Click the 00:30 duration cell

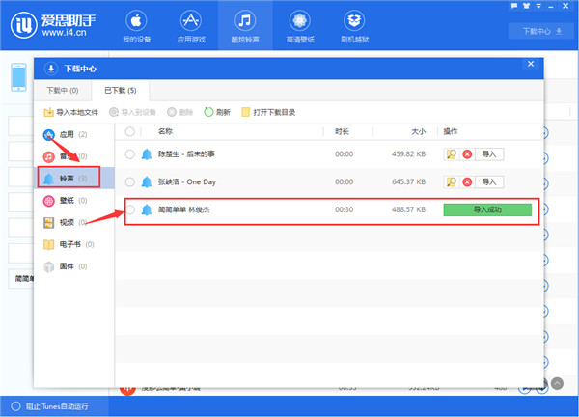point(345,209)
